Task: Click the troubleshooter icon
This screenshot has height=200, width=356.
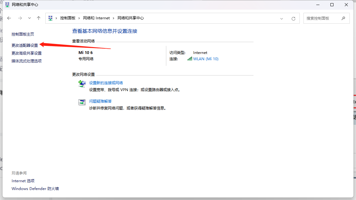Action: (x=82, y=102)
